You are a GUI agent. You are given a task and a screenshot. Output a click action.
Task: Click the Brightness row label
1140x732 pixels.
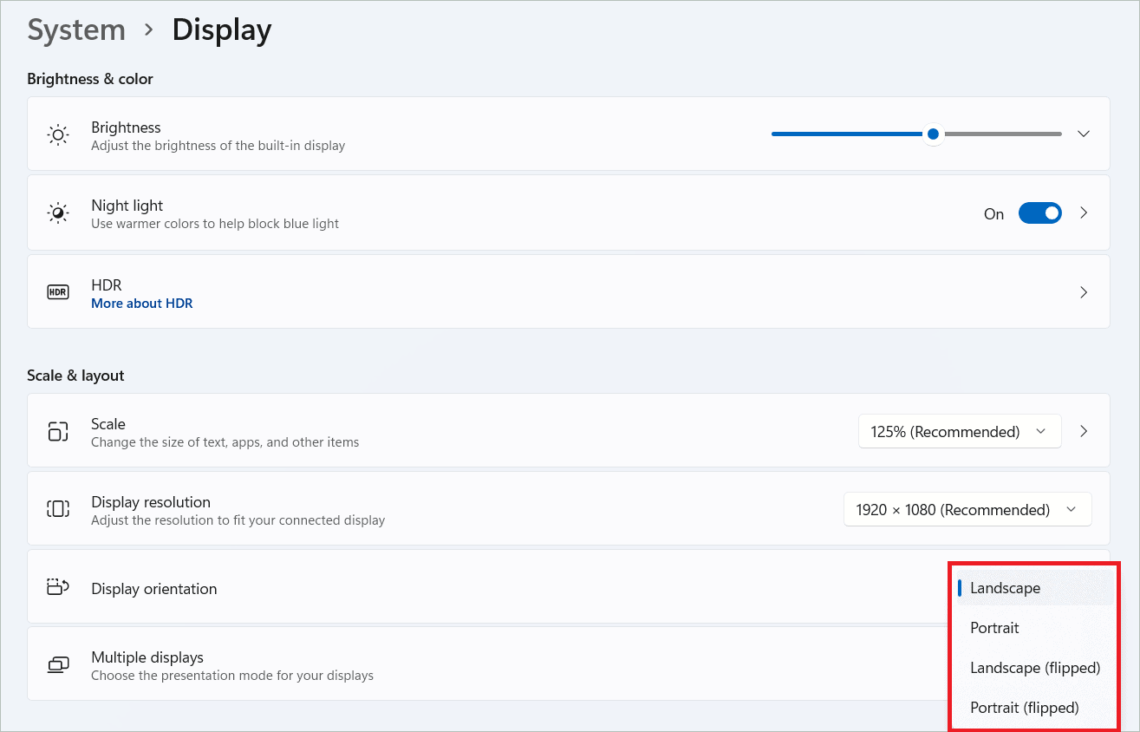[x=126, y=127]
